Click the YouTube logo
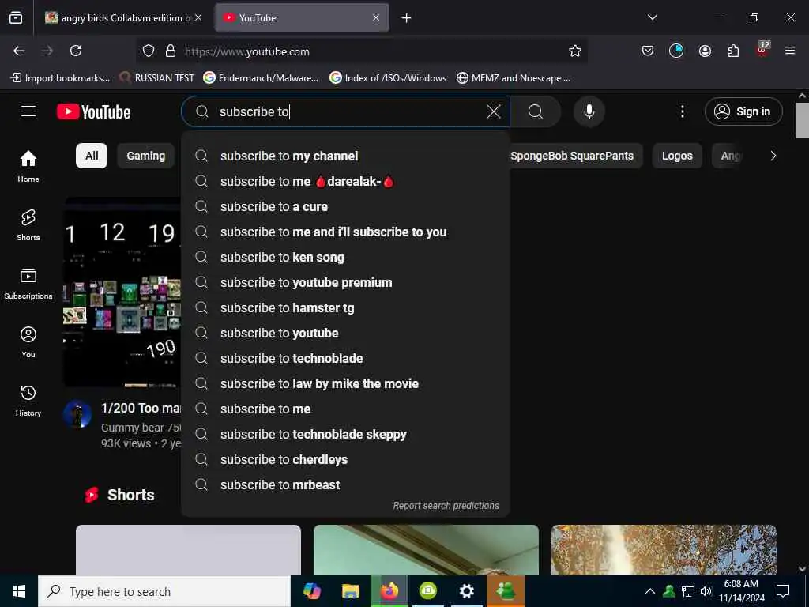This screenshot has height=607, width=809. click(x=93, y=111)
